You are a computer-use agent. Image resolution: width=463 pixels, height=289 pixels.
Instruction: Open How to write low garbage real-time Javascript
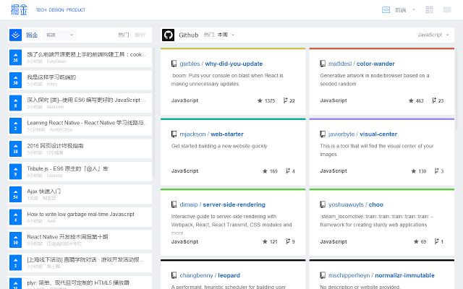(80, 214)
